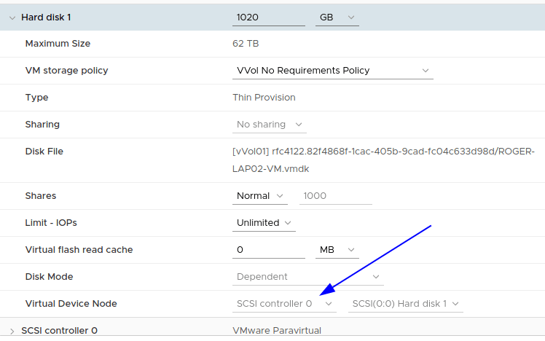The height and width of the screenshot is (341, 545).
Task: Open the Shares 'Normal' dropdown
Action: click(262, 196)
